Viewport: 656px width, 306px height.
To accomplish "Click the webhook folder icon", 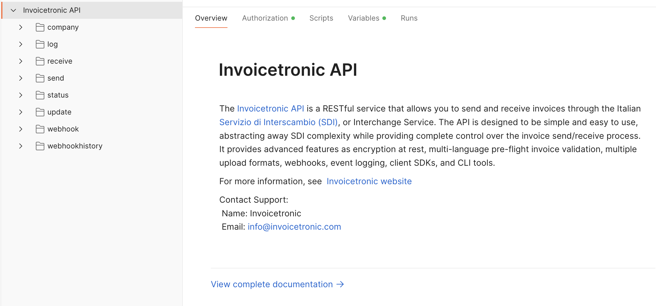I will pos(40,129).
